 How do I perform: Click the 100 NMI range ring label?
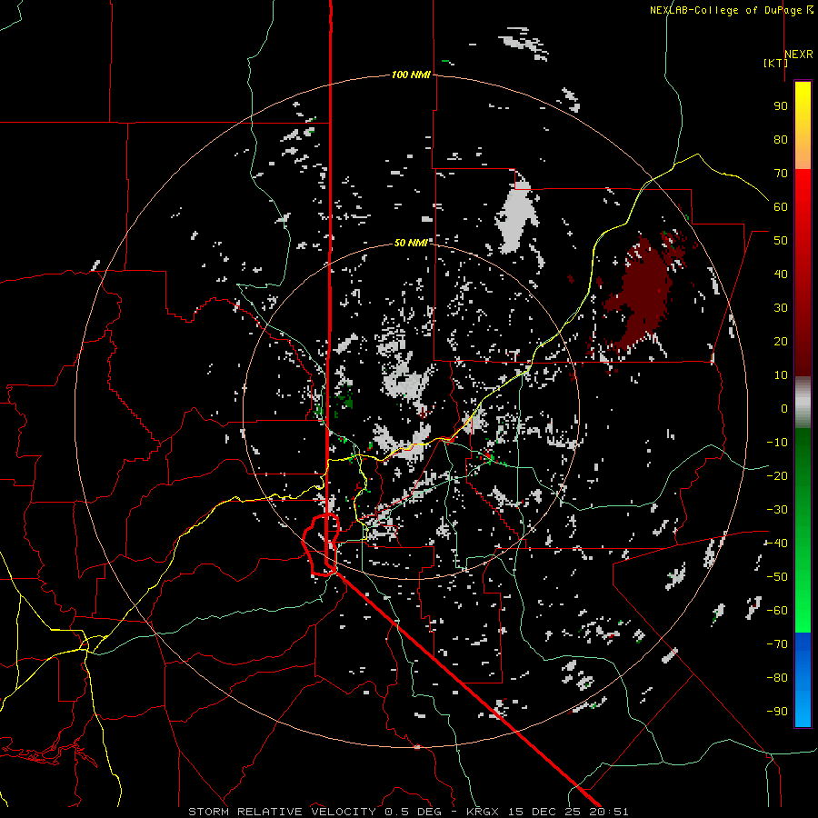click(411, 75)
